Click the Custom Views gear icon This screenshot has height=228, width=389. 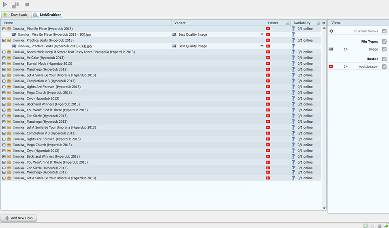[331, 31]
